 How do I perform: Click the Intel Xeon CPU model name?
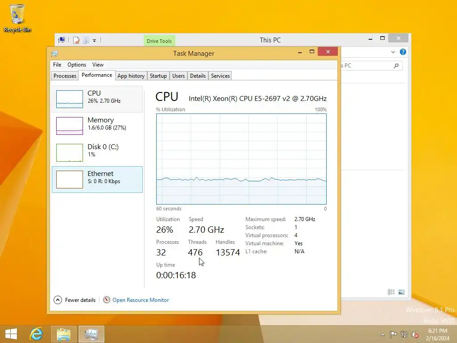[x=258, y=99]
